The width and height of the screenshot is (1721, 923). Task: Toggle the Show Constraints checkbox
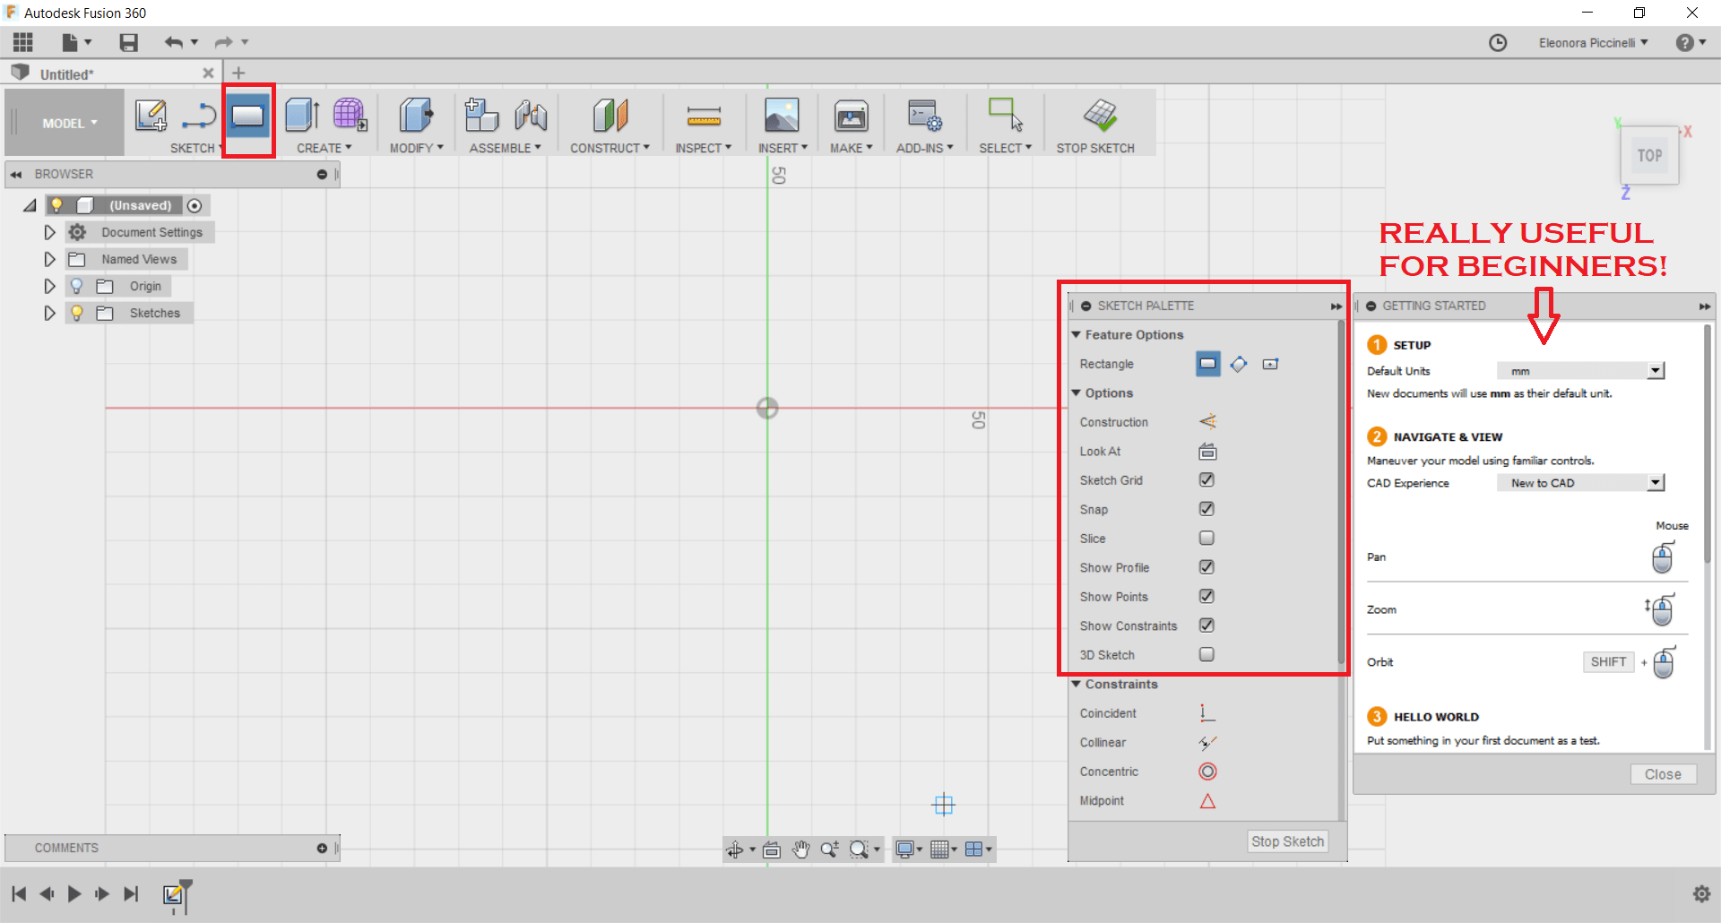point(1206,625)
